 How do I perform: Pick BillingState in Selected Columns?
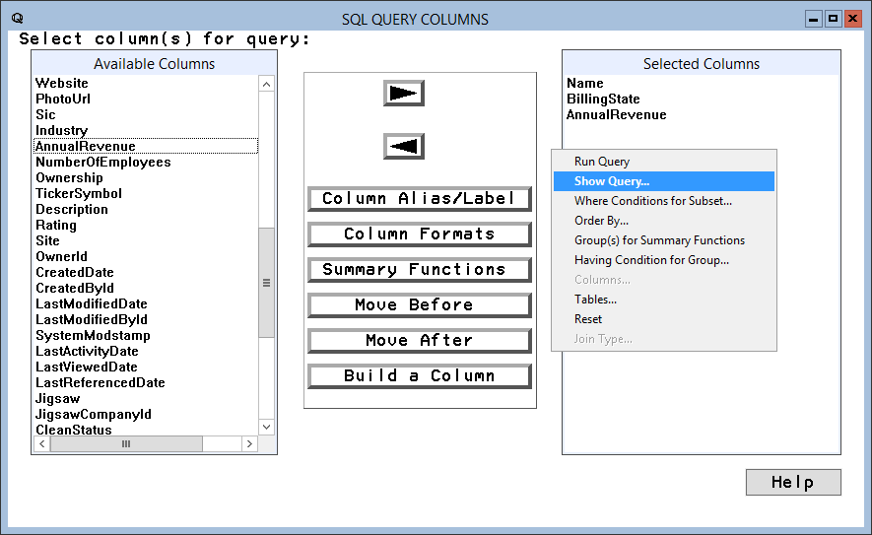click(x=603, y=100)
